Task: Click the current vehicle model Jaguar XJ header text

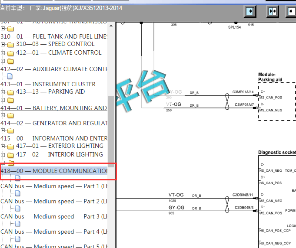Action: (x=61, y=8)
